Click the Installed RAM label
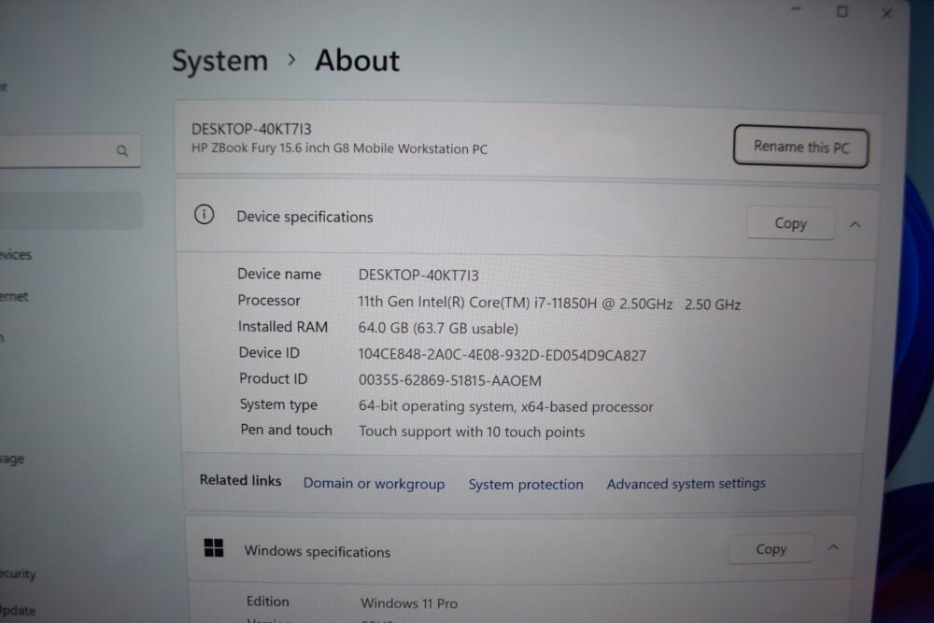The image size is (934, 623). pos(283,326)
